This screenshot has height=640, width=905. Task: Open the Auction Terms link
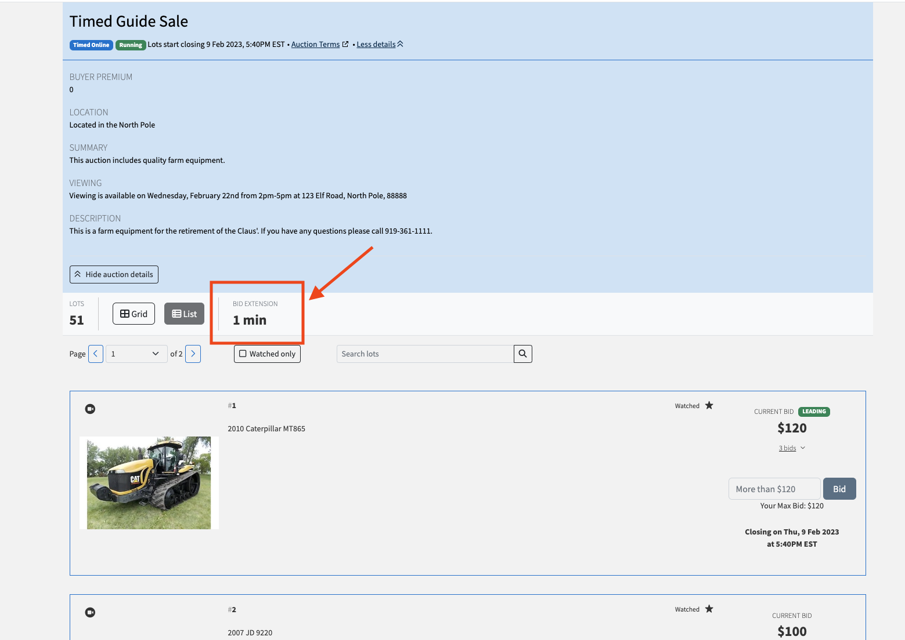(315, 44)
